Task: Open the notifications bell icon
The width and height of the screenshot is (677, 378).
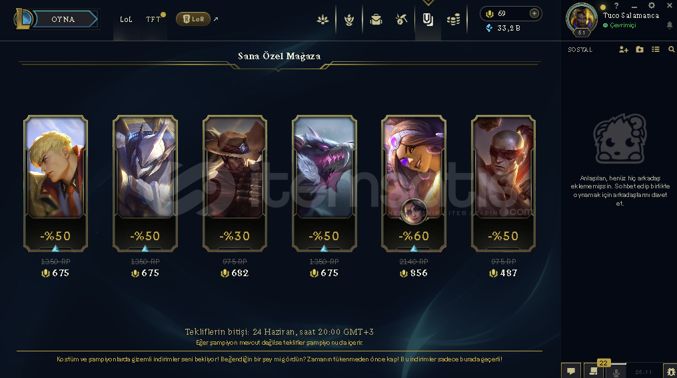Action: pyautogui.click(x=670, y=25)
